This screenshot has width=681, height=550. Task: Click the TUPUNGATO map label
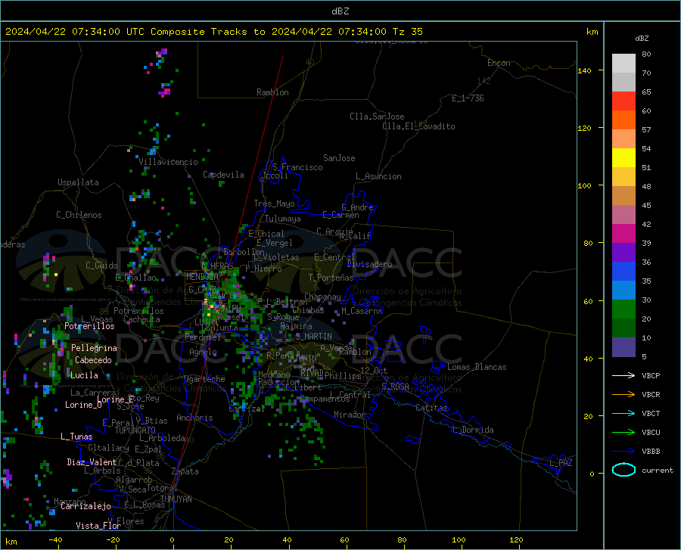click(135, 430)
